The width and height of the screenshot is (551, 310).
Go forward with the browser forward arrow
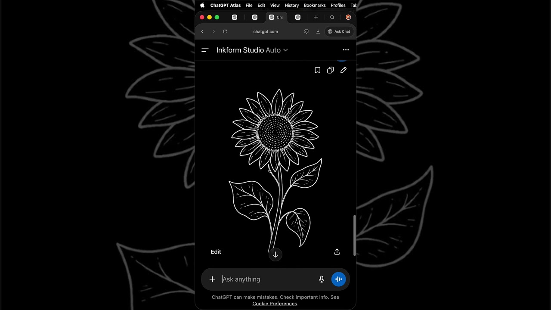(214, 31)
